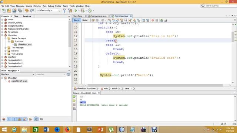The width and height of the screenshot is (237, 133).
Task: Toggle Fully Qualified Names in Navigator
Action: [30, 119]
